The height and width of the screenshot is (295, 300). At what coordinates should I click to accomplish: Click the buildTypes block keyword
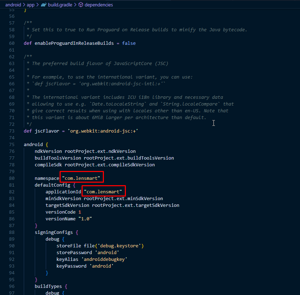click(x=48, y=286)
